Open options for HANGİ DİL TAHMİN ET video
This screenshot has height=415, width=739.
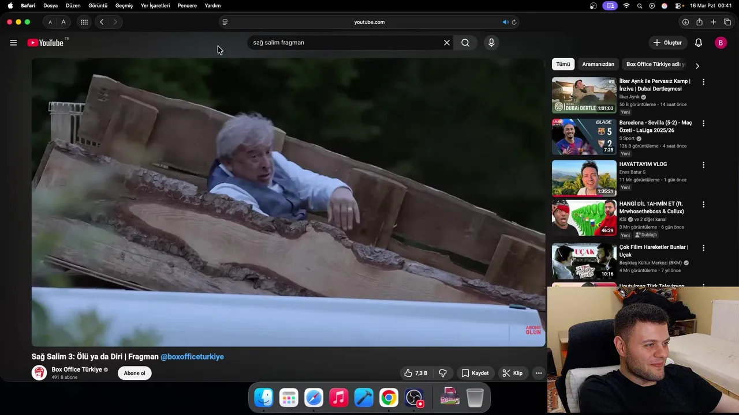703,204
